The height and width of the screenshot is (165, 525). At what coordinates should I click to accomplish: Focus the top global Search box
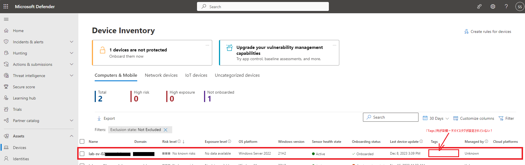[x=263, y=6]
